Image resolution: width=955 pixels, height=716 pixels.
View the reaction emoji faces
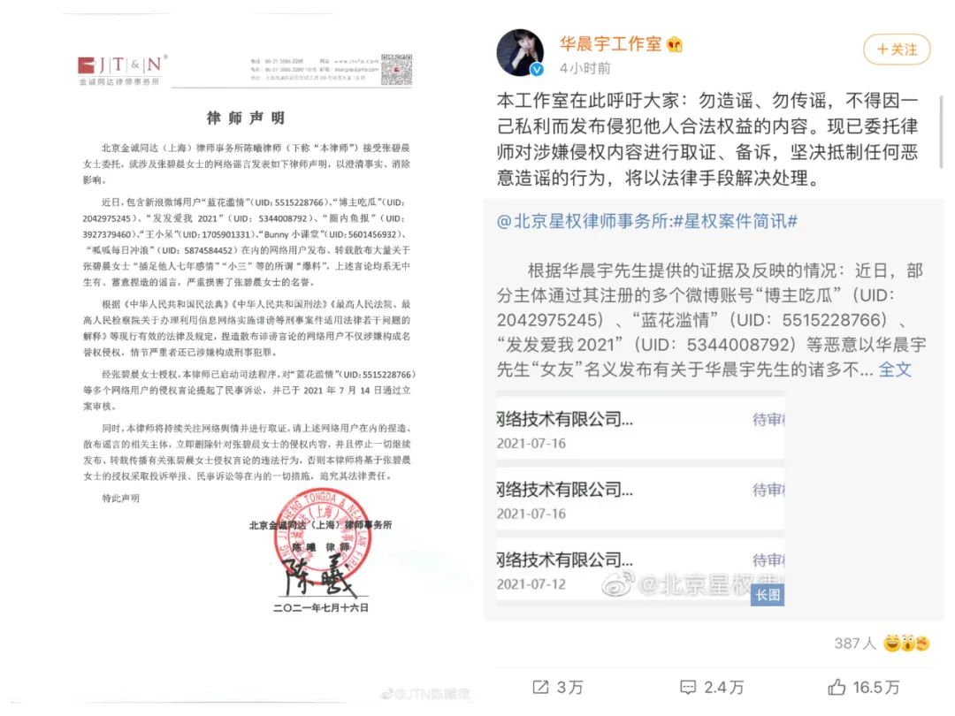[x=907, y=643]
